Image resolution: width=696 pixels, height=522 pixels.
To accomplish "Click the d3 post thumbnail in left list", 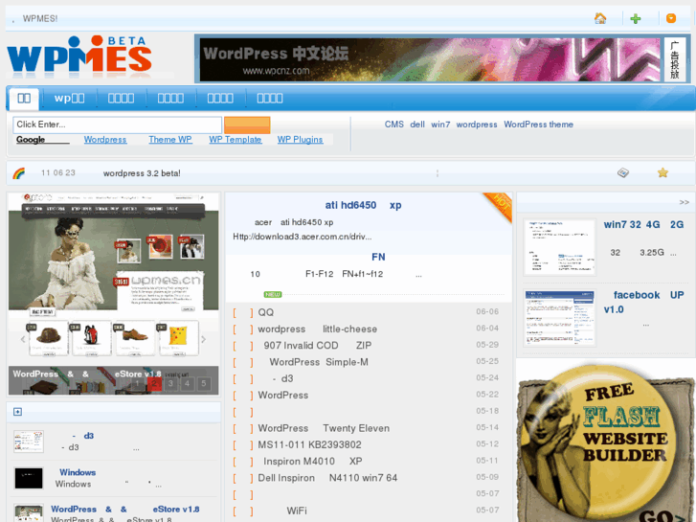I will 29,442.
